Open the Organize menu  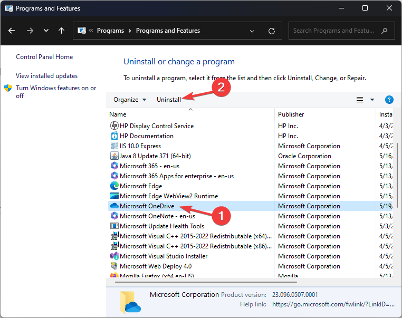tap(130, 100)
